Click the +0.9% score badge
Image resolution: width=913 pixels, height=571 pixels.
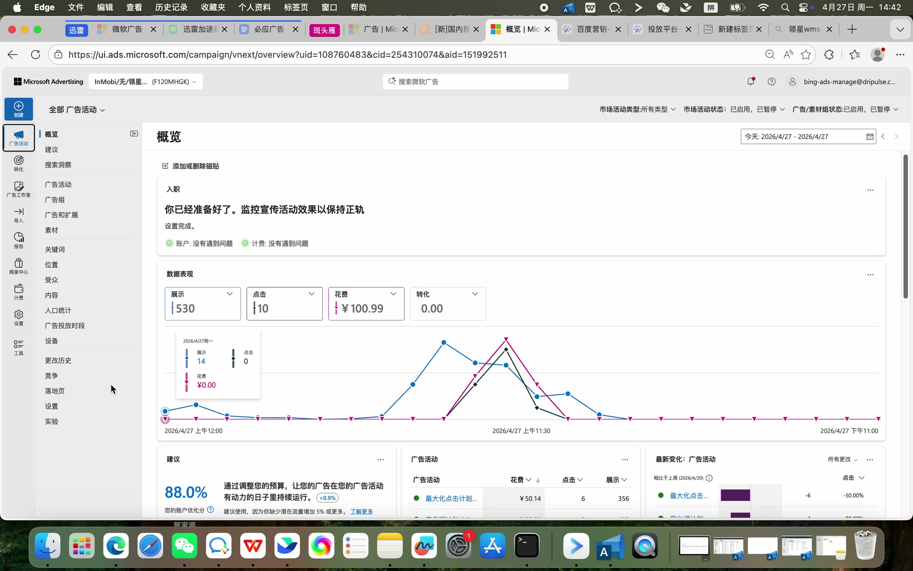[x=327, y=498]
